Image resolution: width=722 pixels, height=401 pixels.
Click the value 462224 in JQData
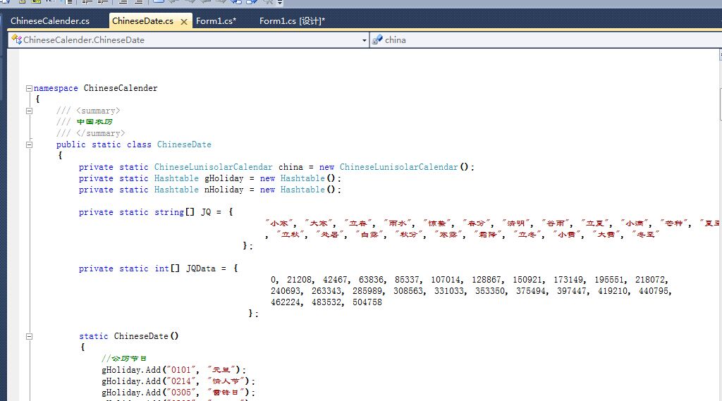coord(286,302)
